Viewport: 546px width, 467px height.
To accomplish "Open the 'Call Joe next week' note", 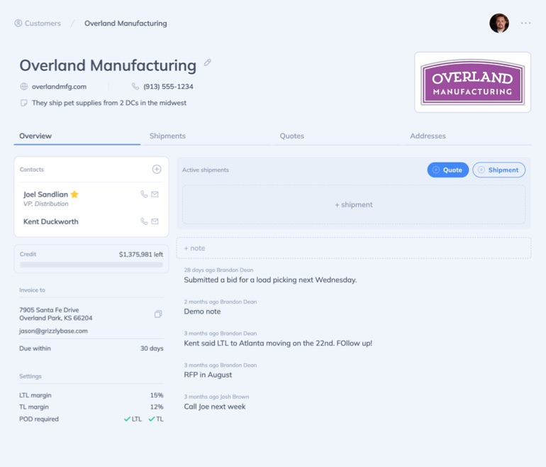I will pos(214,407).
